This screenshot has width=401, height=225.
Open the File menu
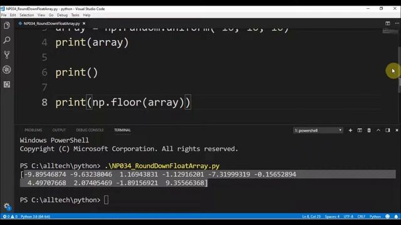point(4,15)
